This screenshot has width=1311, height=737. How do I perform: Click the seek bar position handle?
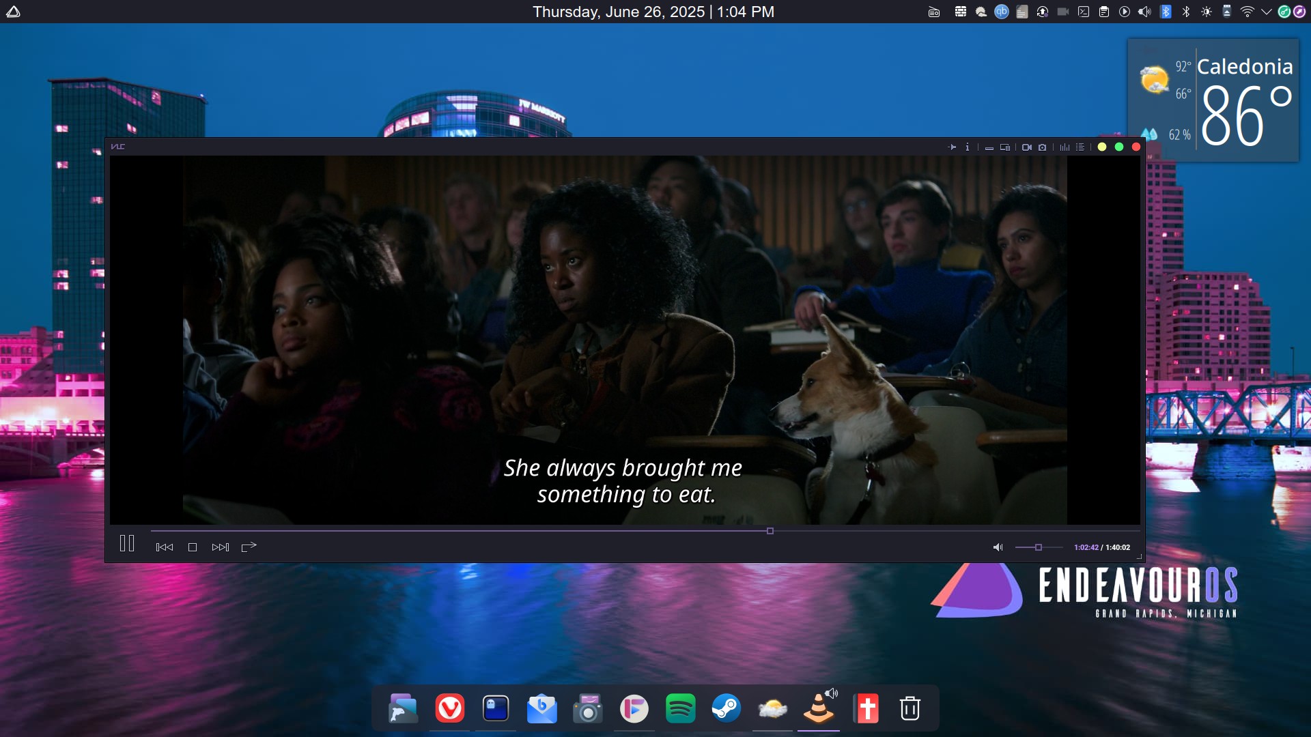point(770,531)
